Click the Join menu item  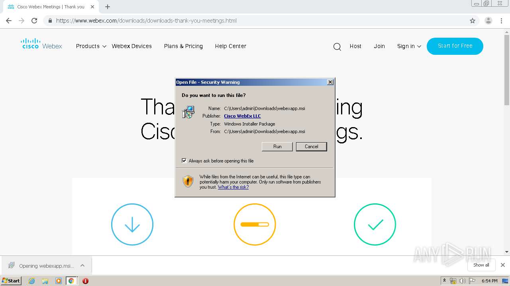pos(379,46)
